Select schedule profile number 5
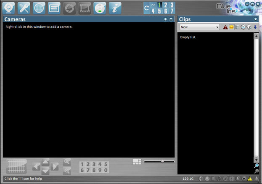 tap(159, 11)
